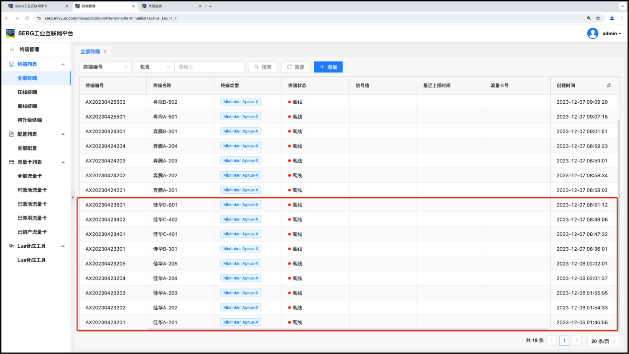Image resolution: width=629 pixels, height=354 pixels.
Task: Click the pin icon in 创建时间 column header
Action: pos(609,85)
